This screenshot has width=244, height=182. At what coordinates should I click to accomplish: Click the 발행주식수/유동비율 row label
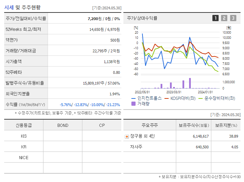[25, 83]
